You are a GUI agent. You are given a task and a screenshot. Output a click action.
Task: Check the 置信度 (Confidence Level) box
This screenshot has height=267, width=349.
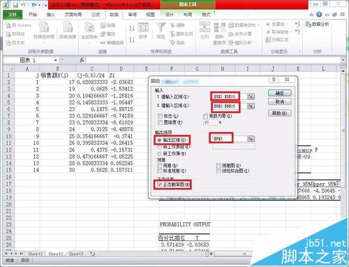pos(160,122)
